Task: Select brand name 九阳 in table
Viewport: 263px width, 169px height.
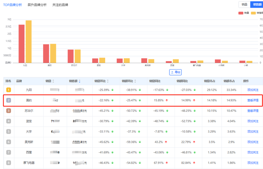Action: pos(29,90)
